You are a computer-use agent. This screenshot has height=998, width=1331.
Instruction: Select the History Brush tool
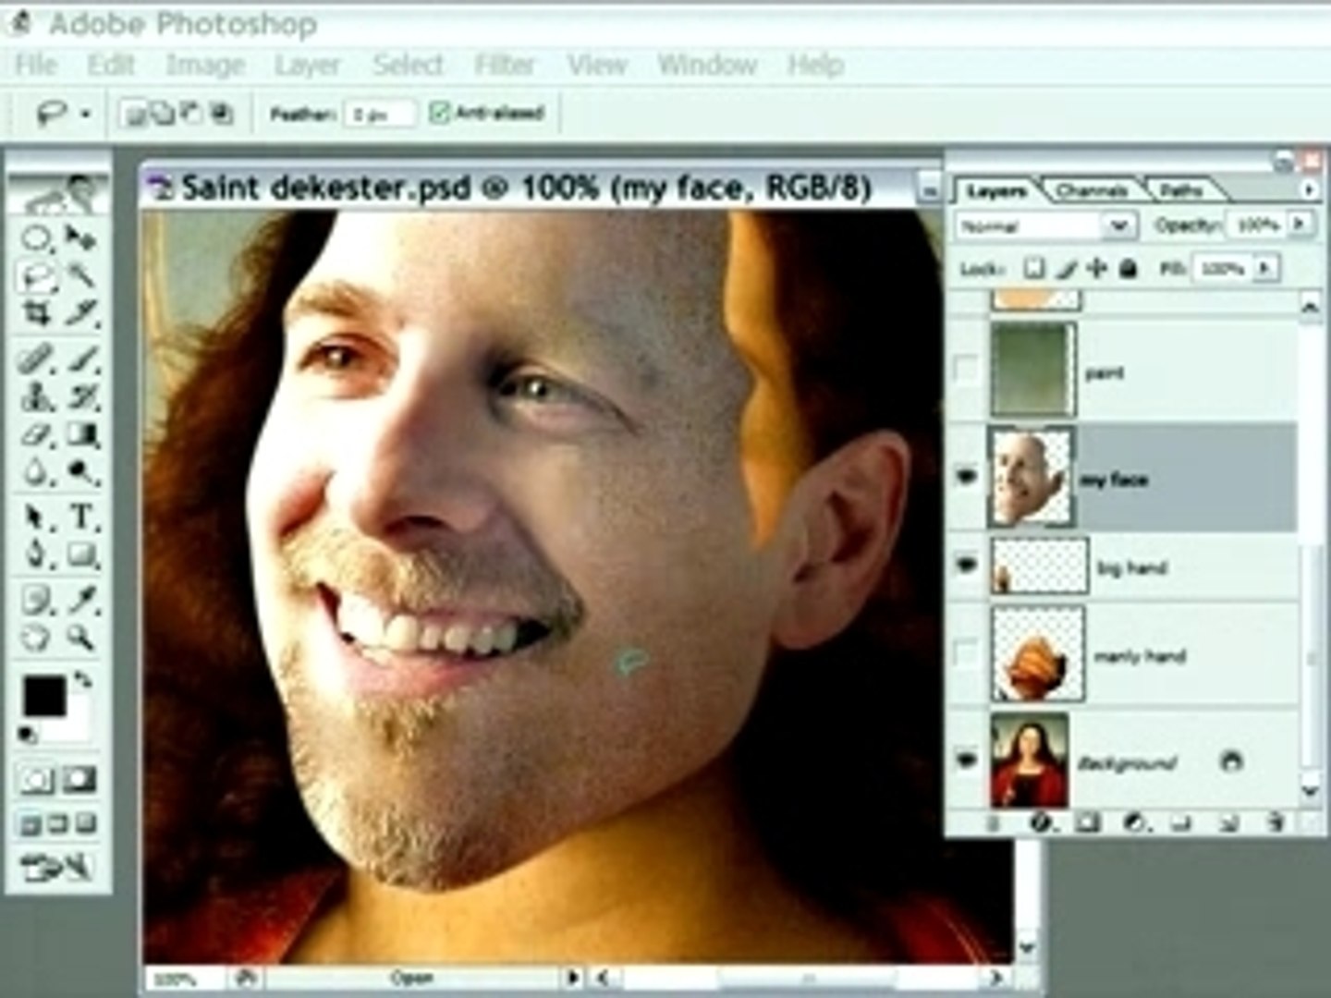(82, 396)
